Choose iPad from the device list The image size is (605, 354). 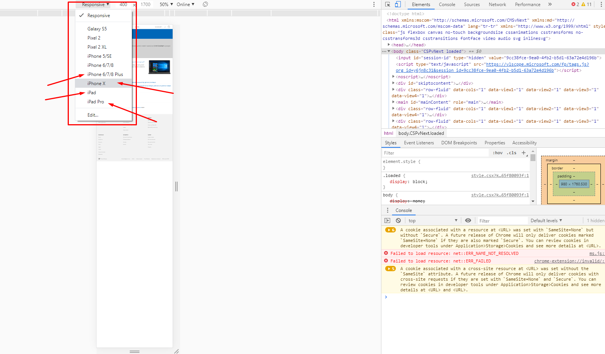point(103,93)
